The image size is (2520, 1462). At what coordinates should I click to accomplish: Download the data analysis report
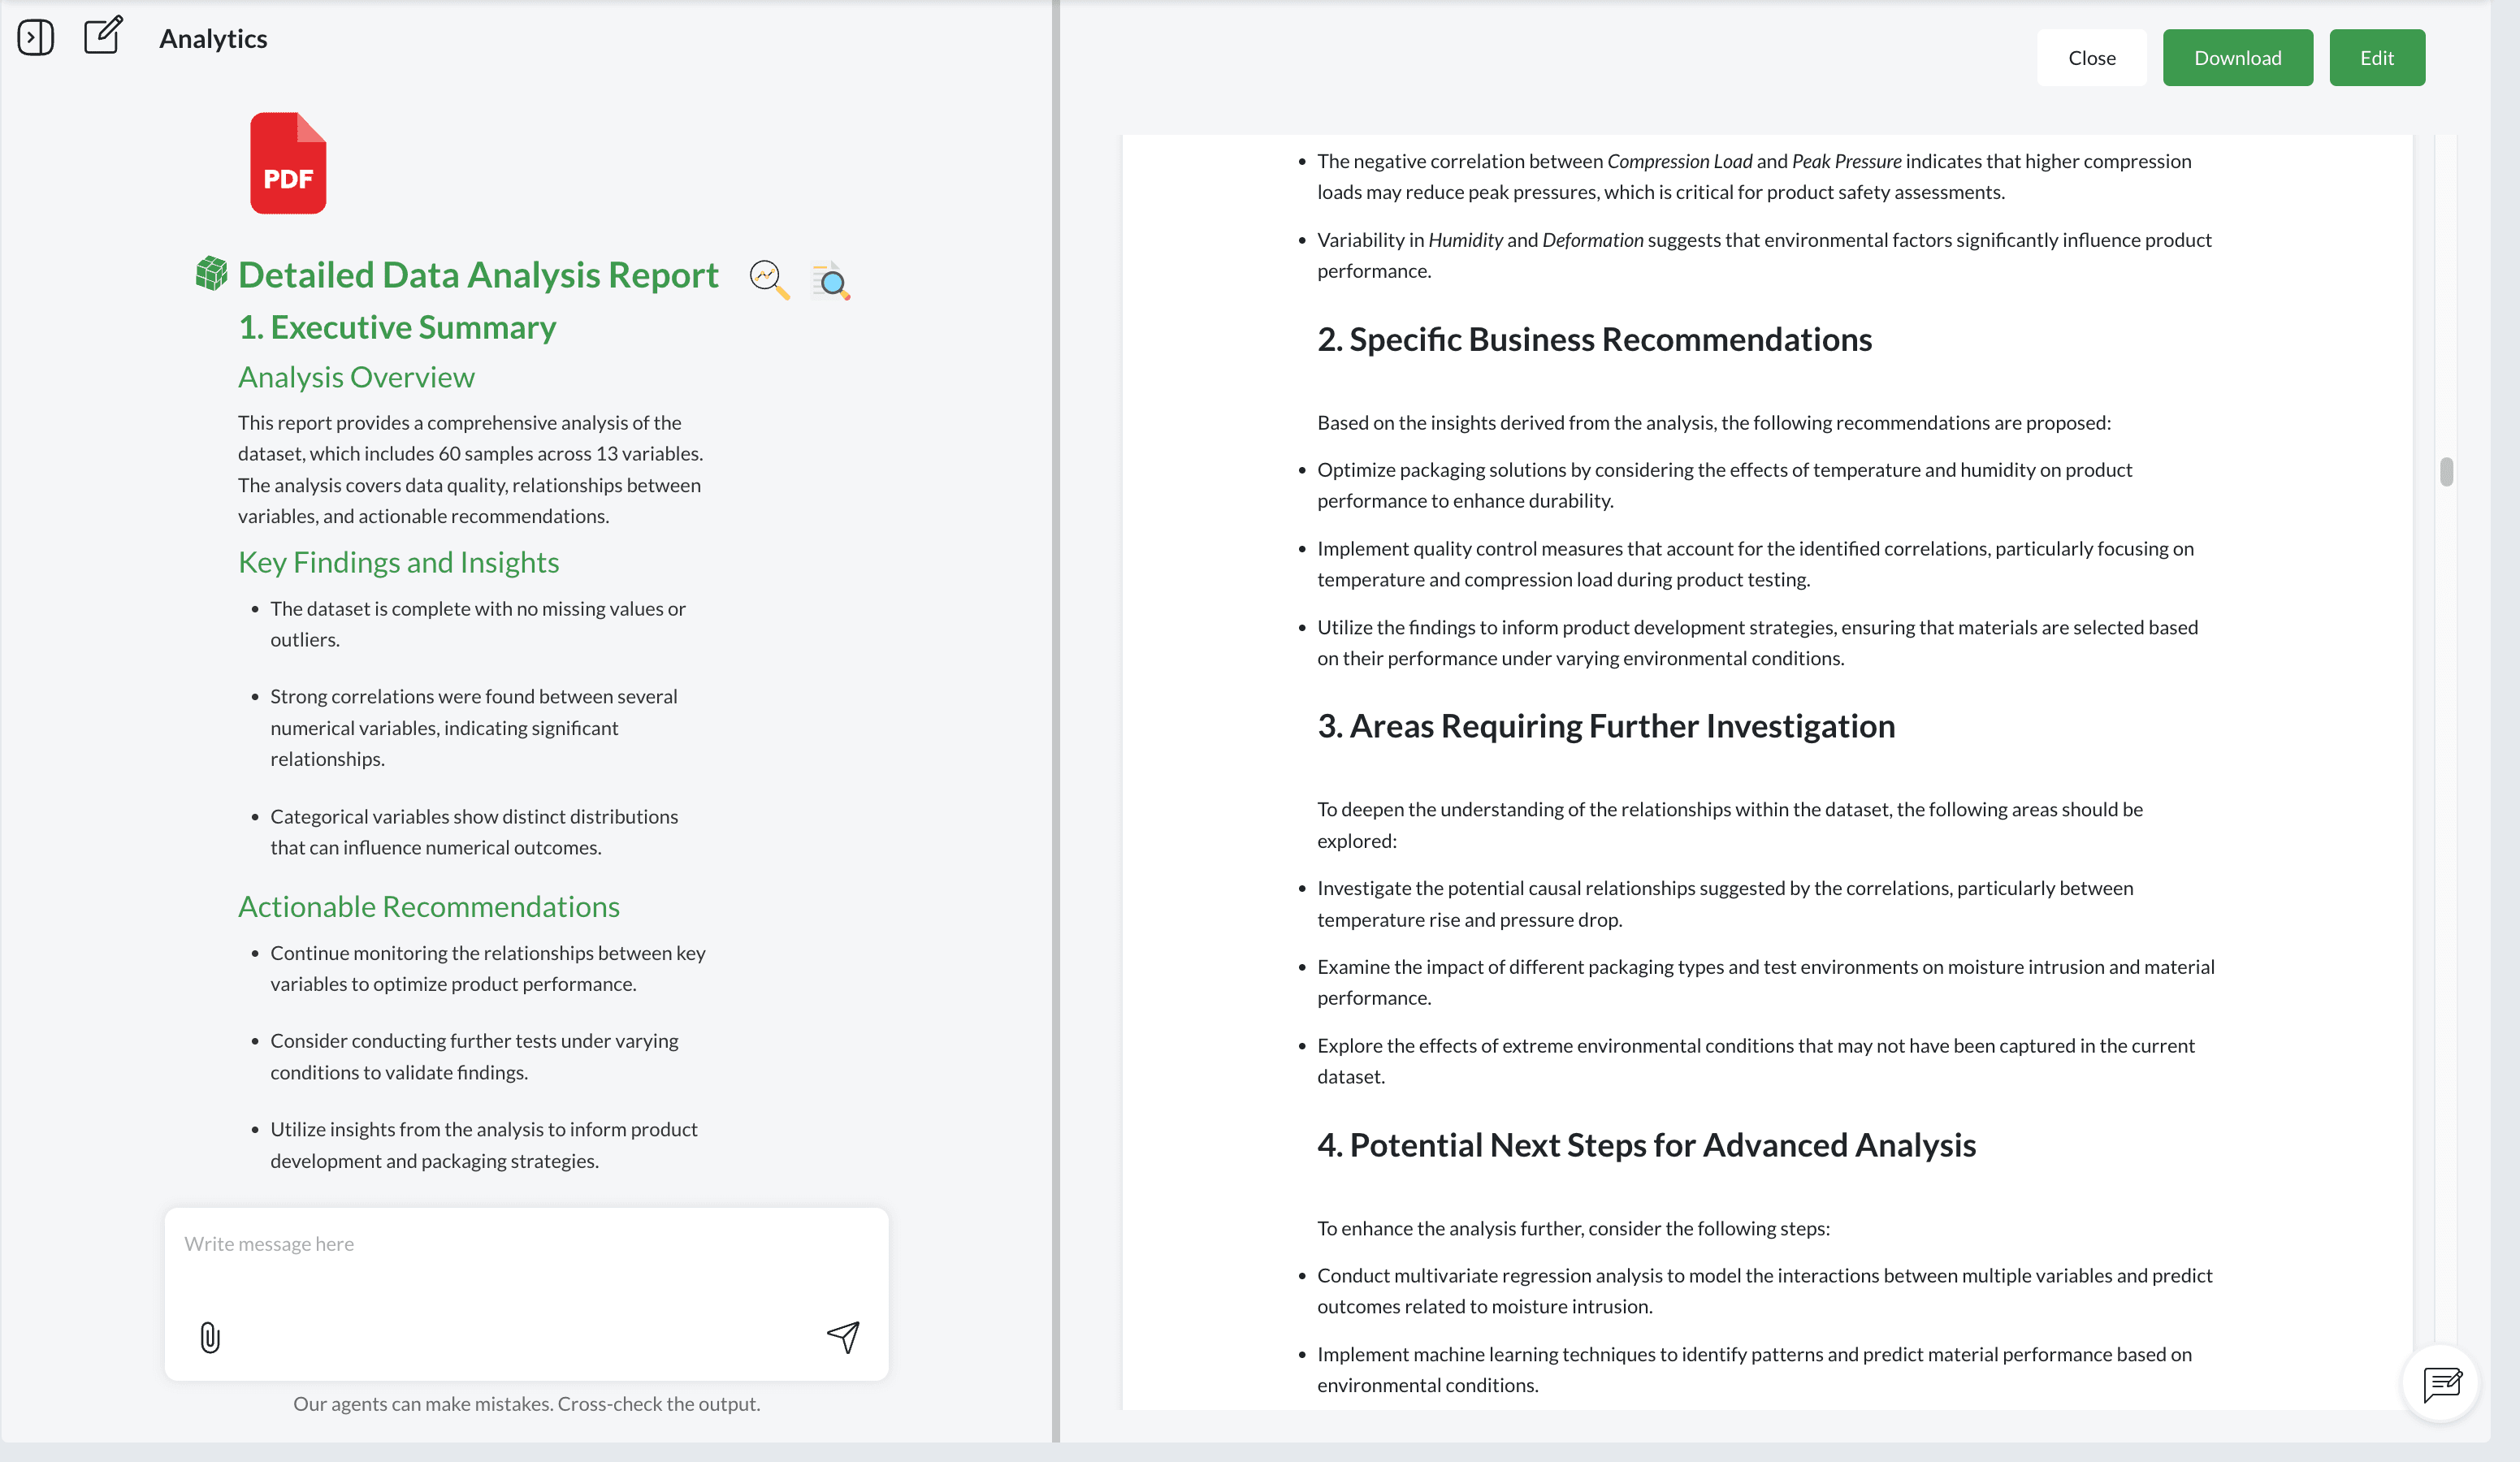(x=2237, y=57)
